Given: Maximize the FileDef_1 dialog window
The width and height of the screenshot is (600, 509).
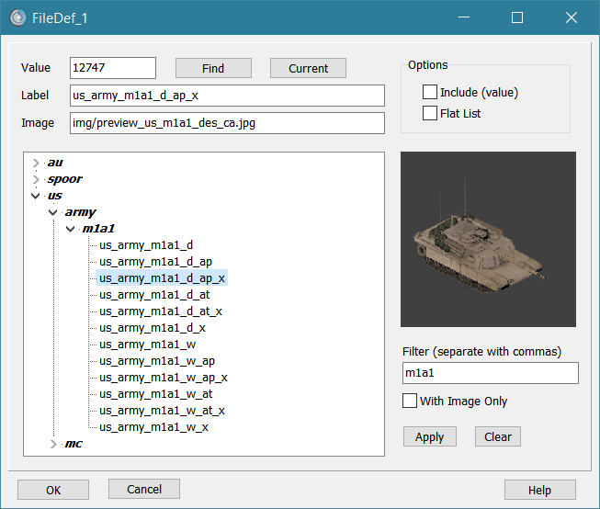Looking at the screenshot, I should coord(517,17).
